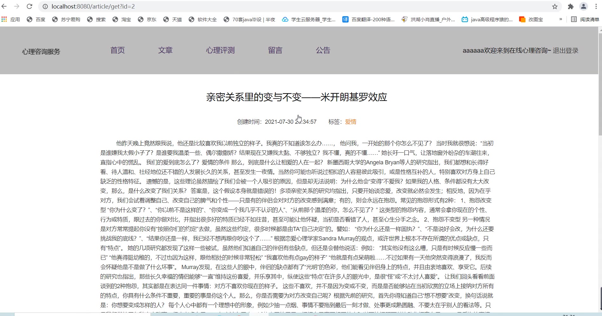
Task: Click the page vertical scrollbar thumb
Action: tap(600, 82)
